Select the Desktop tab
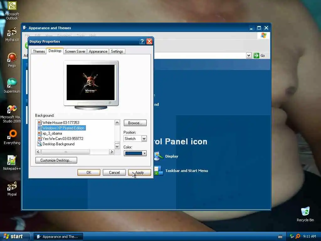 (55, 51)
